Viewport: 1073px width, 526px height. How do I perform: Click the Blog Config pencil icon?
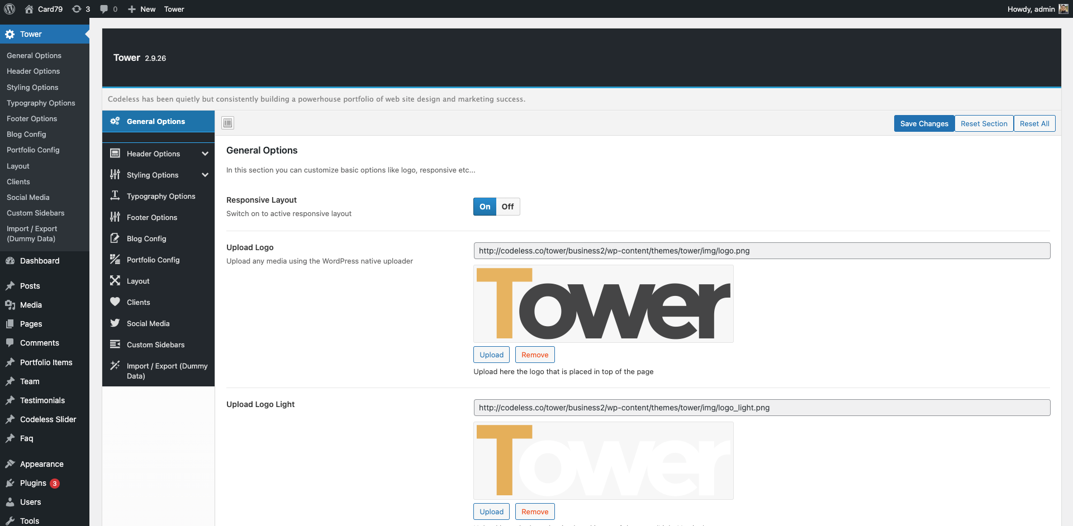[115, 238]
